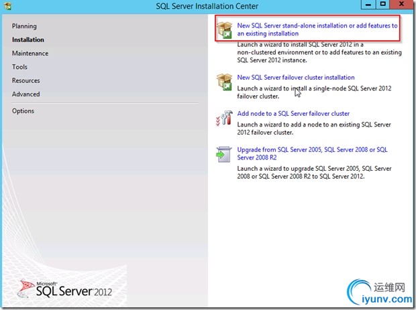Click the SQL Server setup title bar icon
The height and width of the screenshot is (310, 416).
tap(7, 6)
